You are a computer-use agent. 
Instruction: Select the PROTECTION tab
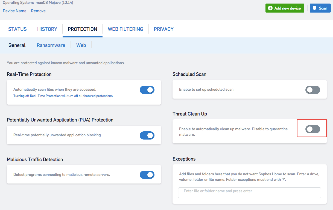pyautogui.click(x=82, y=29)
